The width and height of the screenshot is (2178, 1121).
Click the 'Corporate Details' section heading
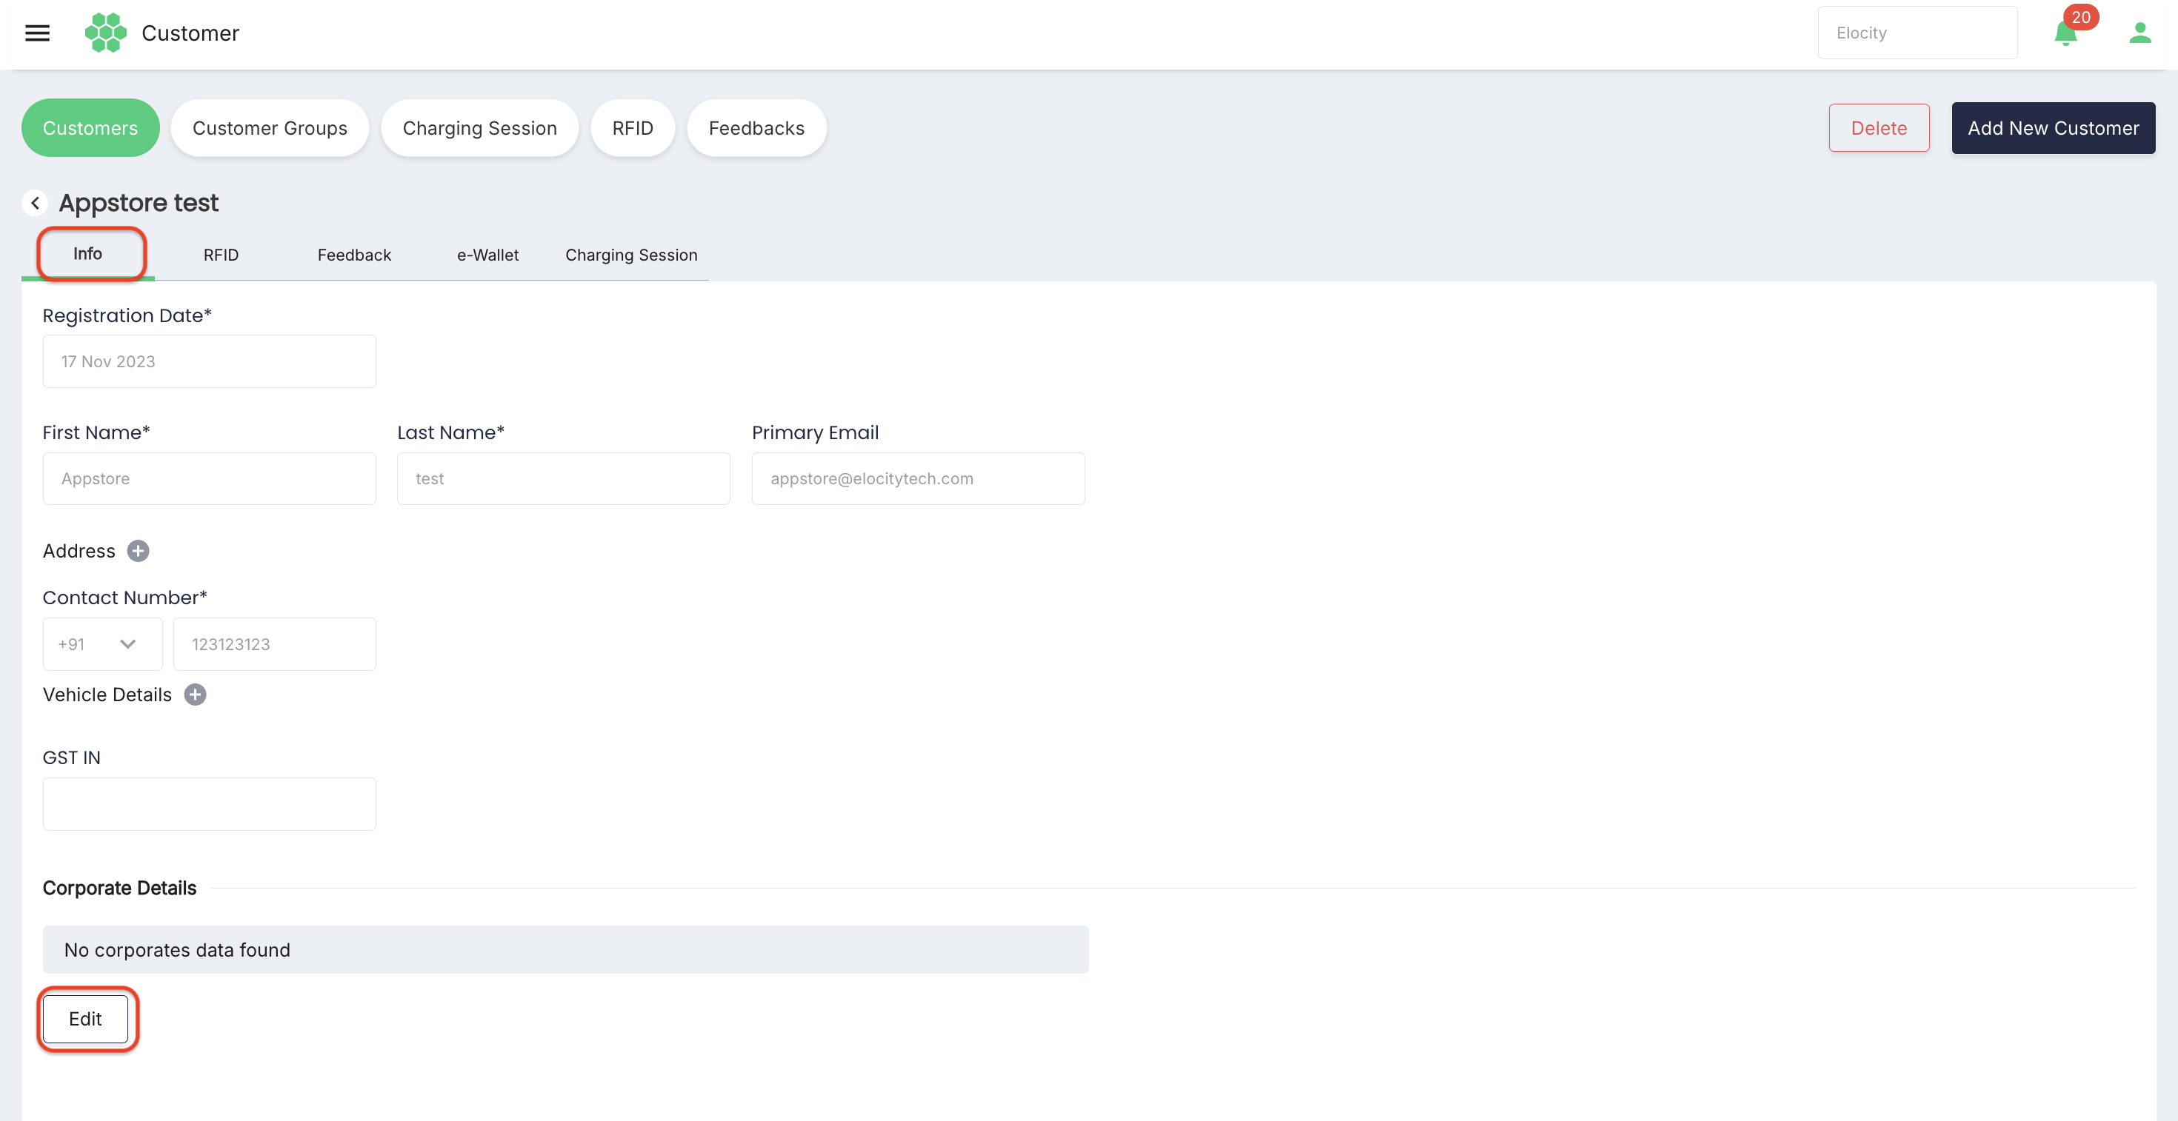[x=119, y=888]
